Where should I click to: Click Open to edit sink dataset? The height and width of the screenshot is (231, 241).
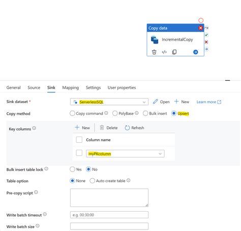click(161, 102)
